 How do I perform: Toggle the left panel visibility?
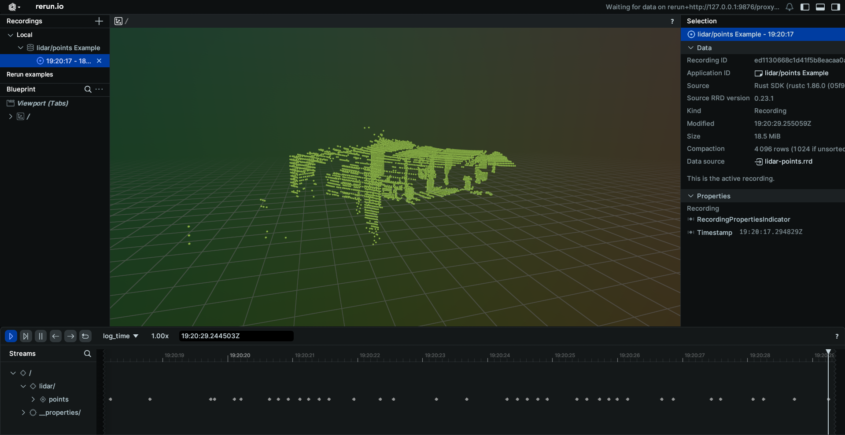click(805, 7)
